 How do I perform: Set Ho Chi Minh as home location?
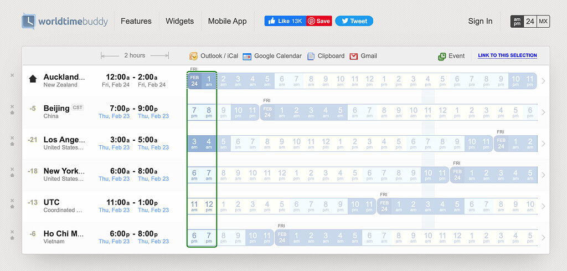[x=12, y=238]
